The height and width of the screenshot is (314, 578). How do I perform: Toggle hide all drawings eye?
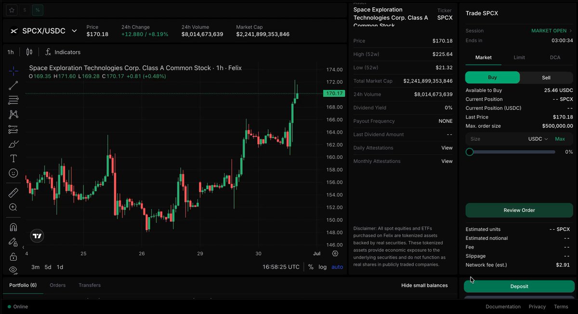coord(13,270)
